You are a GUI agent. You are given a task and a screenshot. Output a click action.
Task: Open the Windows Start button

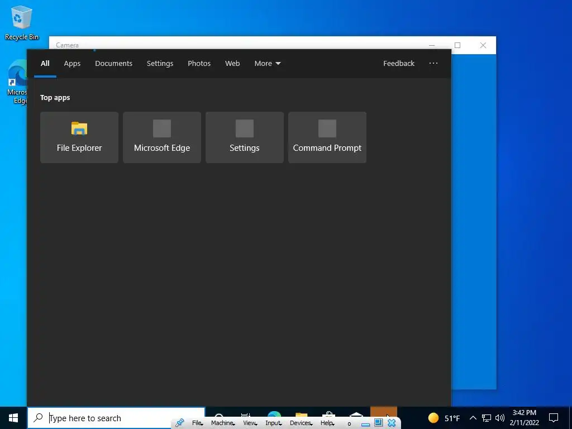pyautogui.click(x=13, y=418)
